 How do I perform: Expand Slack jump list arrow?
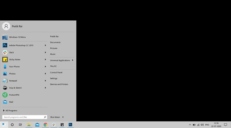point(46,52)
